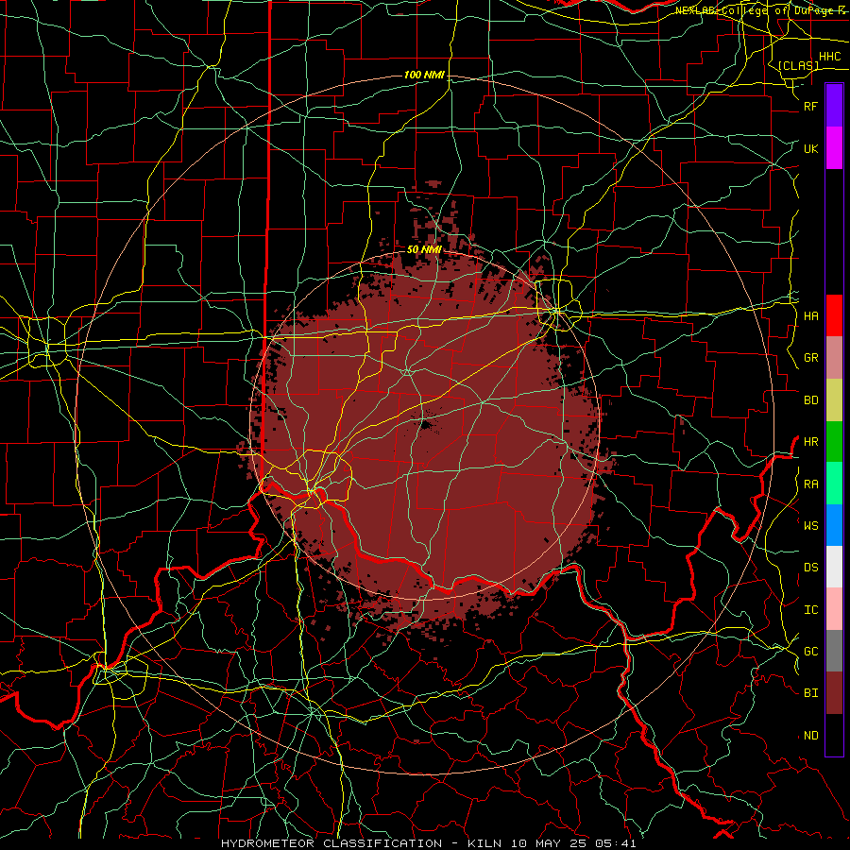Click the dark green HR legend swatch
The width and height of the screenshot is (850, 850).
click(x=834, y=442)
